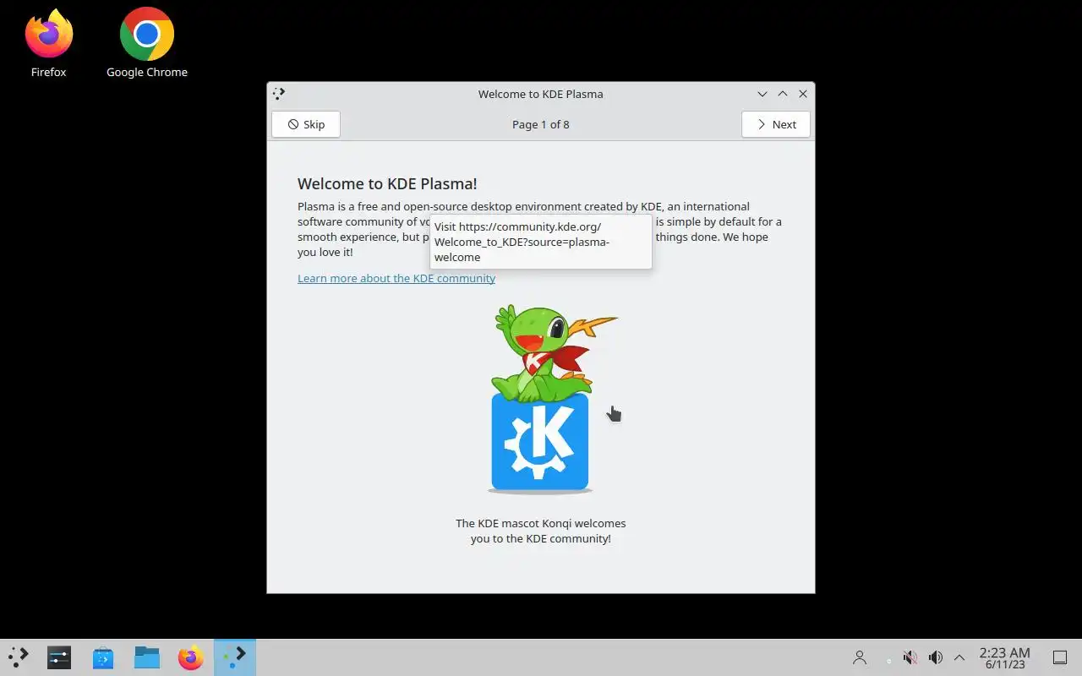
Task: Open Dolphin file manager in taskbar
Action: coord(147,657)
